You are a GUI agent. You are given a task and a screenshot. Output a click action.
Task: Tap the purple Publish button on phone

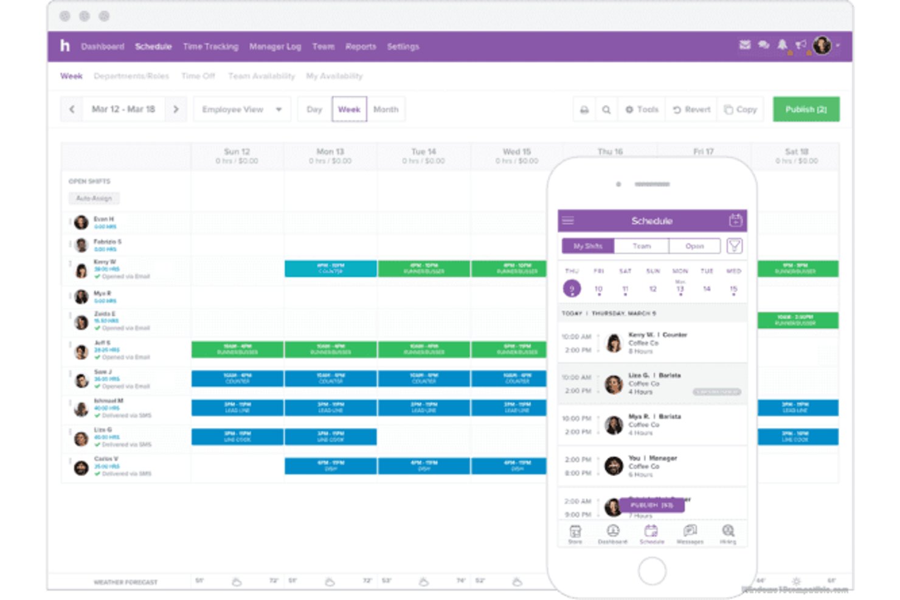[x=651, y=505]
